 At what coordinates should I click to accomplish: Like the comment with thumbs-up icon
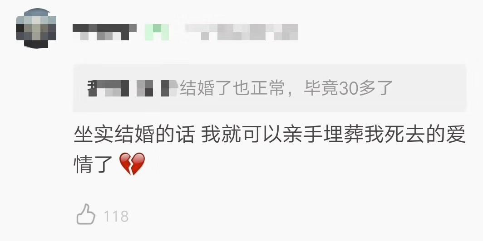(x=86, y=214)
